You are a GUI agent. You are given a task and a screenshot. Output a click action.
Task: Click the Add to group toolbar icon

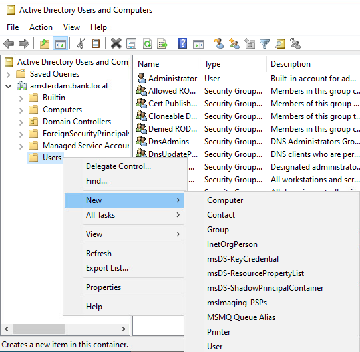tap(295, 43)
